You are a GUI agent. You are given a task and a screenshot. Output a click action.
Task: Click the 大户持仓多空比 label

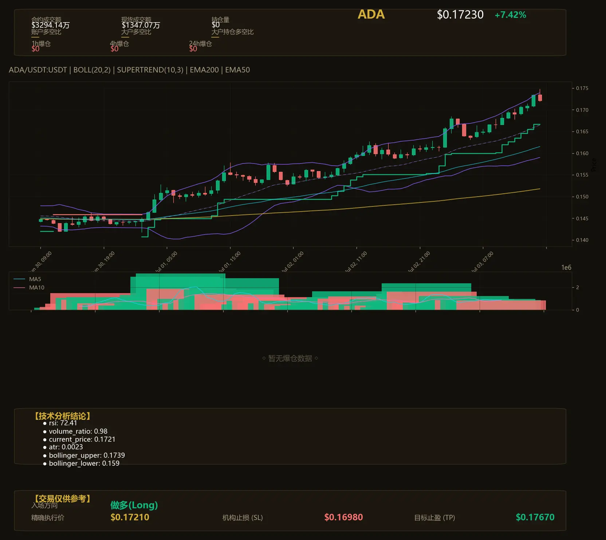pyautogui.click(x=232, y=32)
